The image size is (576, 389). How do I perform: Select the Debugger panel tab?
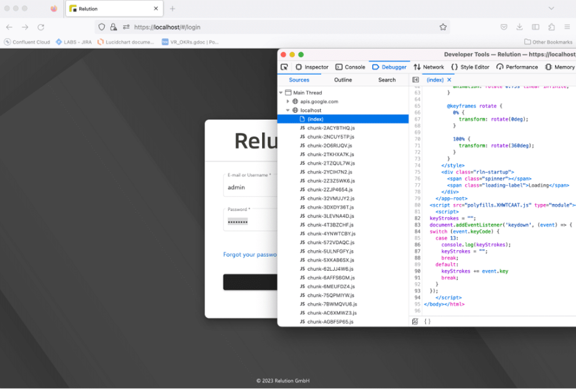click(390, 67)
